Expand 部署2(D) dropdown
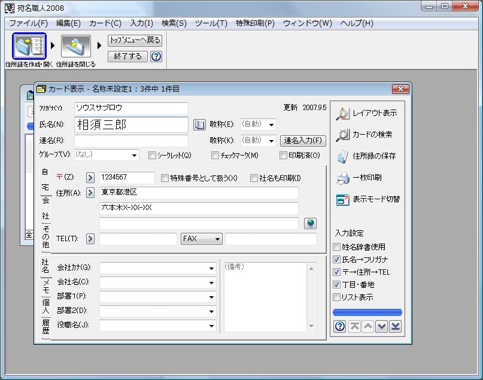Image resolution: width=483 pixels, height=380 pixels. coord(211,311)
